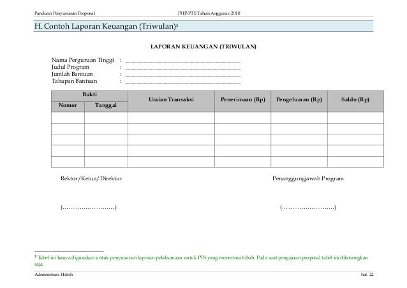Click the hal. 22 page number footer
This screenshot has height=288, width=407.
[367, 275]
